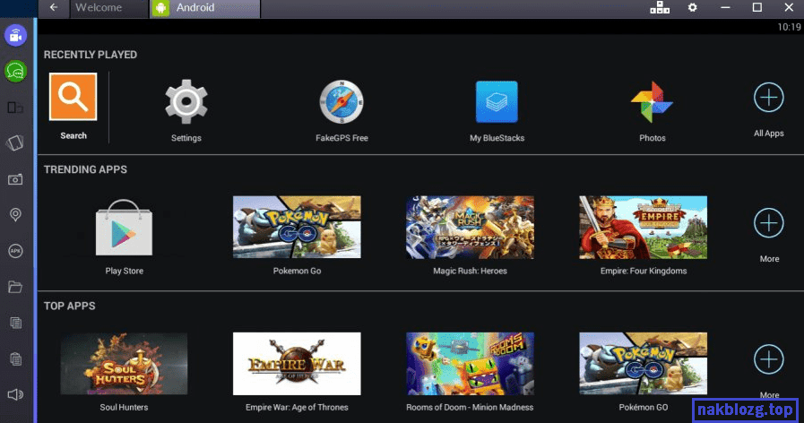Click the copy icon in sidebar

(x=15, y=323)
